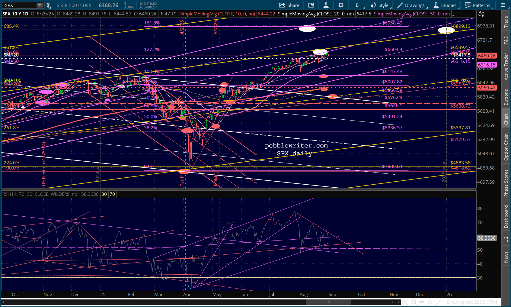This screenshot has width=511, height=307.
Task: Zoom in the chart with magnifier plus
Action: pos(414,302)
